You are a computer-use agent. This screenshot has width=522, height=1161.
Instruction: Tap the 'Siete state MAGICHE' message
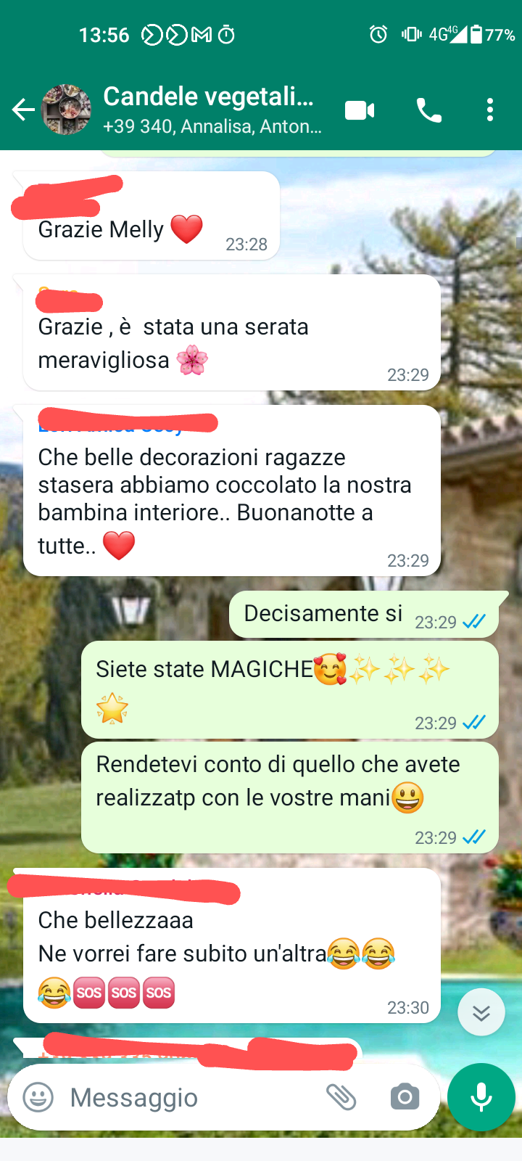tap(290, 689)
